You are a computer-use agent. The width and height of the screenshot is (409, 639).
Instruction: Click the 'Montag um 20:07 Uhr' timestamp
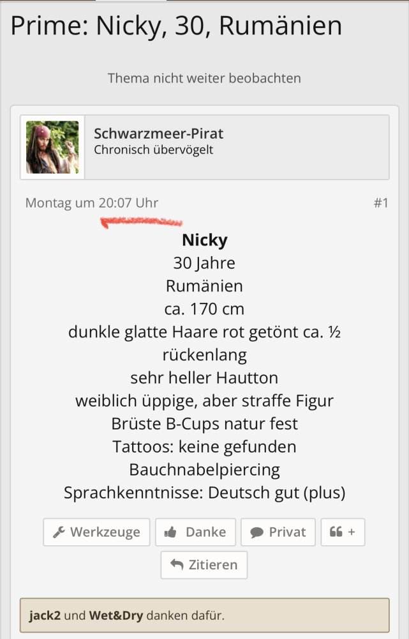[92, 203]
